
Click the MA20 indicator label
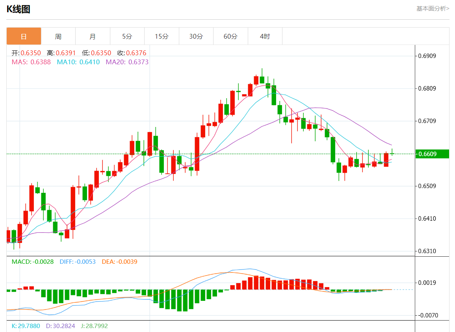click(x=127, y=62)
